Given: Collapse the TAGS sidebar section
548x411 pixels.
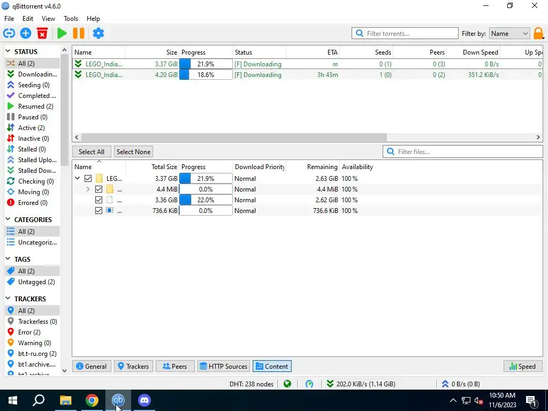Looking at the screenshot, I should 8,259.
